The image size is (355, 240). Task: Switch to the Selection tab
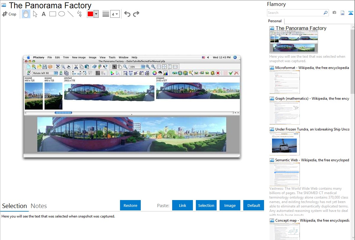point(15,206)
